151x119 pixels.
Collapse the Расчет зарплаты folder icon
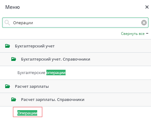click(x=8, y=86)
